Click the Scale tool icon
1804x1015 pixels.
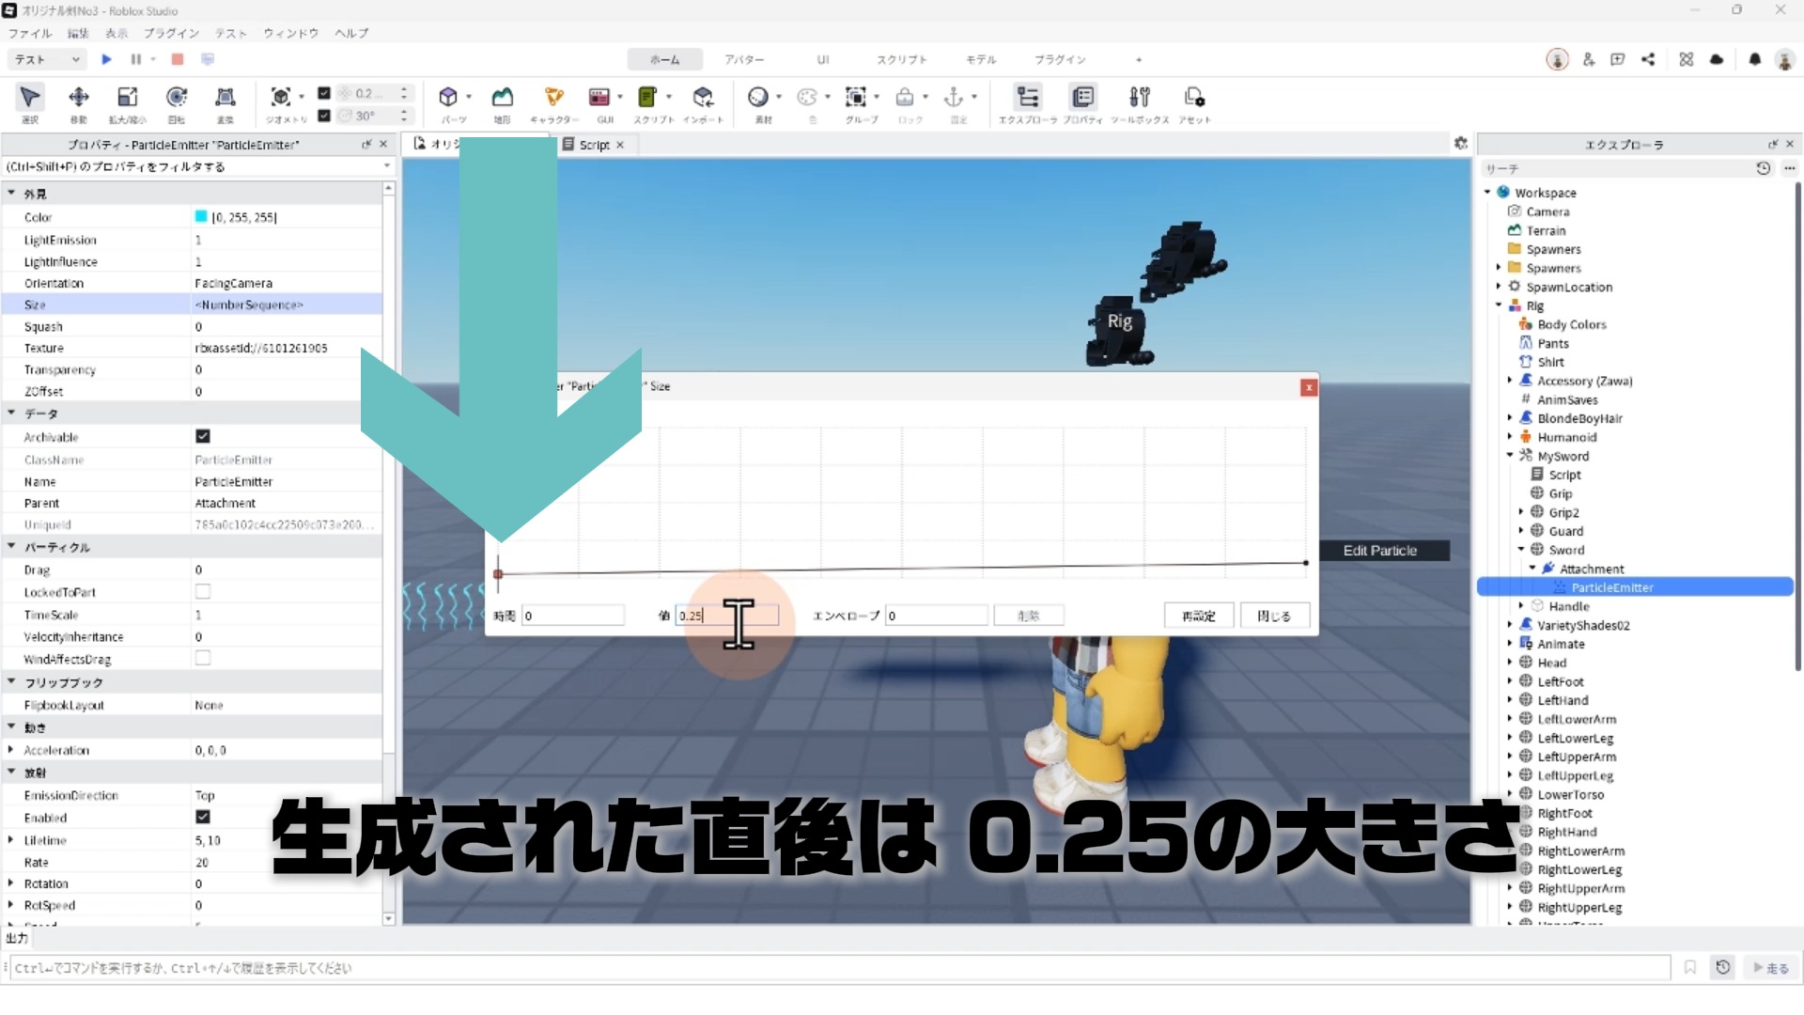[x=127, y=97]
